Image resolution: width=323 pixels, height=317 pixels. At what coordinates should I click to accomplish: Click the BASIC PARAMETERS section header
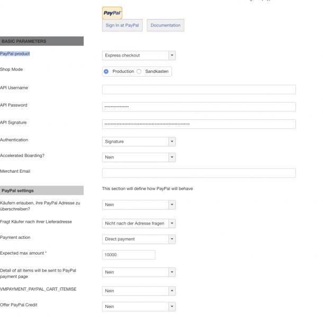(42, 41)
